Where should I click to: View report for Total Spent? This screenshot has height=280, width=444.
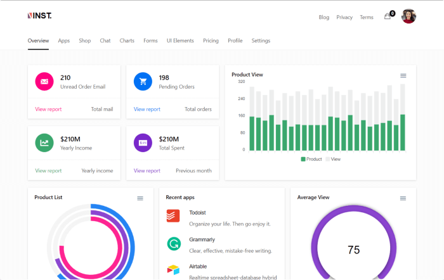point(147,170)
